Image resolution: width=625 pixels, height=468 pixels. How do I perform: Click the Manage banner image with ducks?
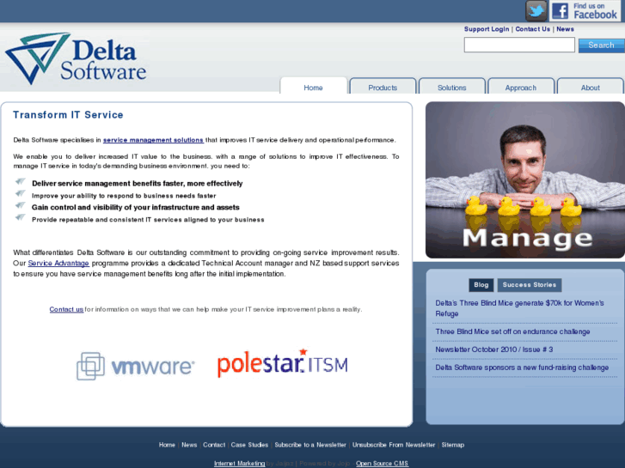tap(525, 180)
